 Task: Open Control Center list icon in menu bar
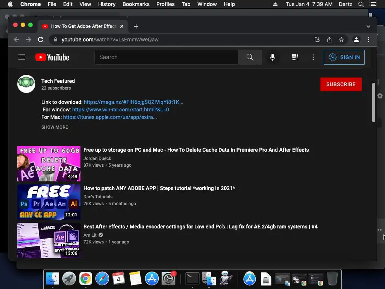pyautogui.click(x=373, y=4)
